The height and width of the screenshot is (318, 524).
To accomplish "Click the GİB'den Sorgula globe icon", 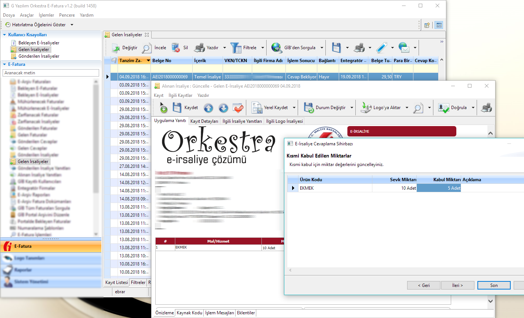I will [277, 48].
